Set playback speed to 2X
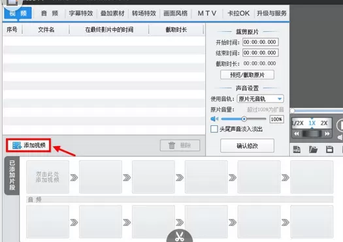 coord(324,123)
